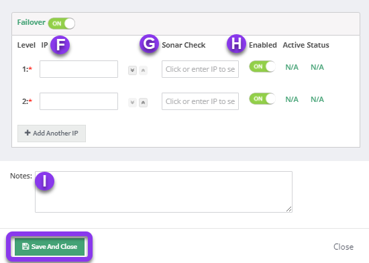Focus the level 1 IP field
The width and height of the screenshot is (369, 263).
[x=79, y=69]
